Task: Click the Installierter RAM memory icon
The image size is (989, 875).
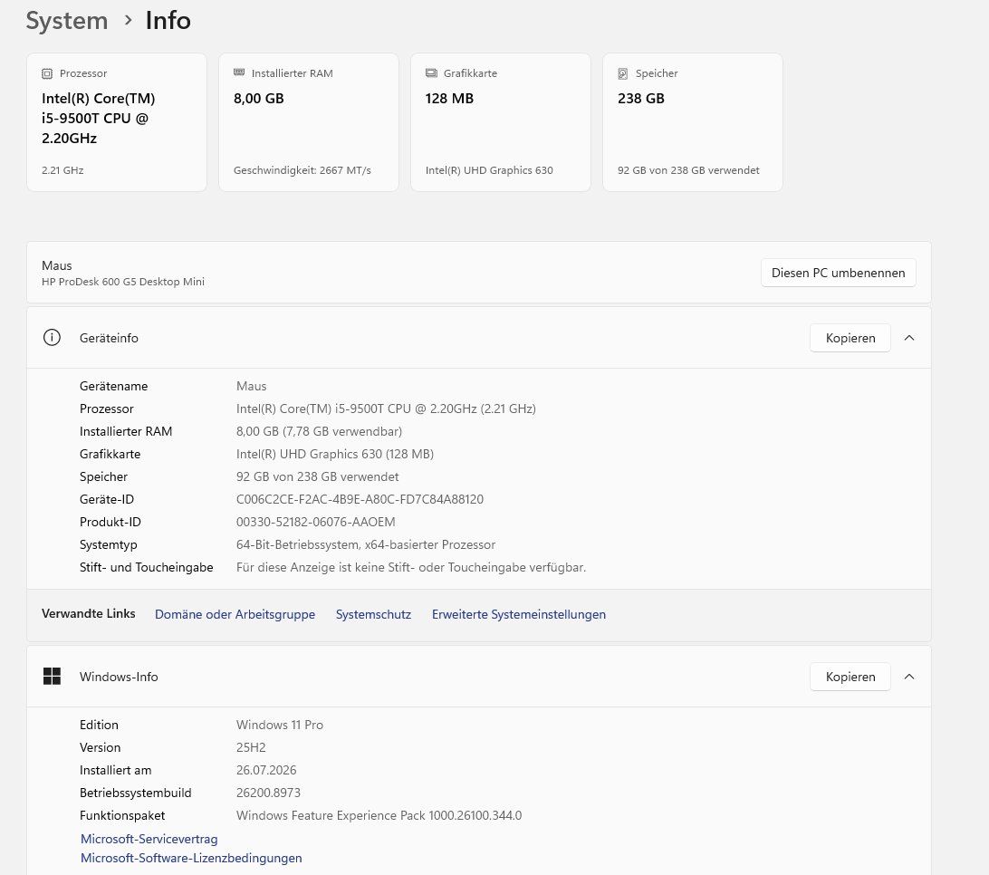Action: (x=239, y=72)
